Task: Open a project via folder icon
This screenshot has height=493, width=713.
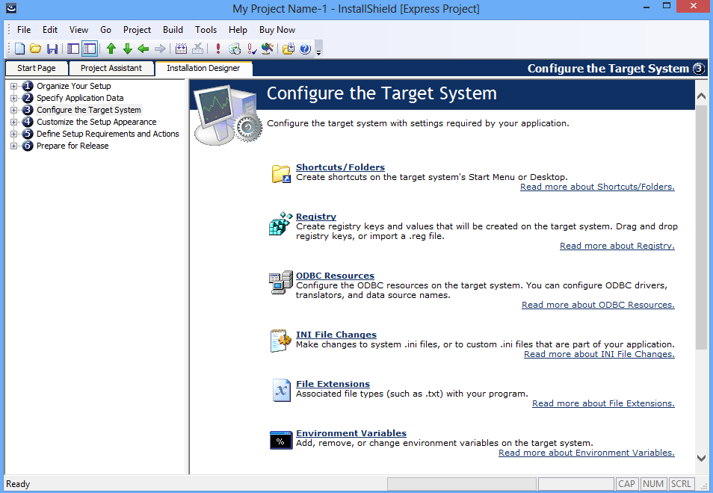Action: pyautogui.click(x=35, y=49)
